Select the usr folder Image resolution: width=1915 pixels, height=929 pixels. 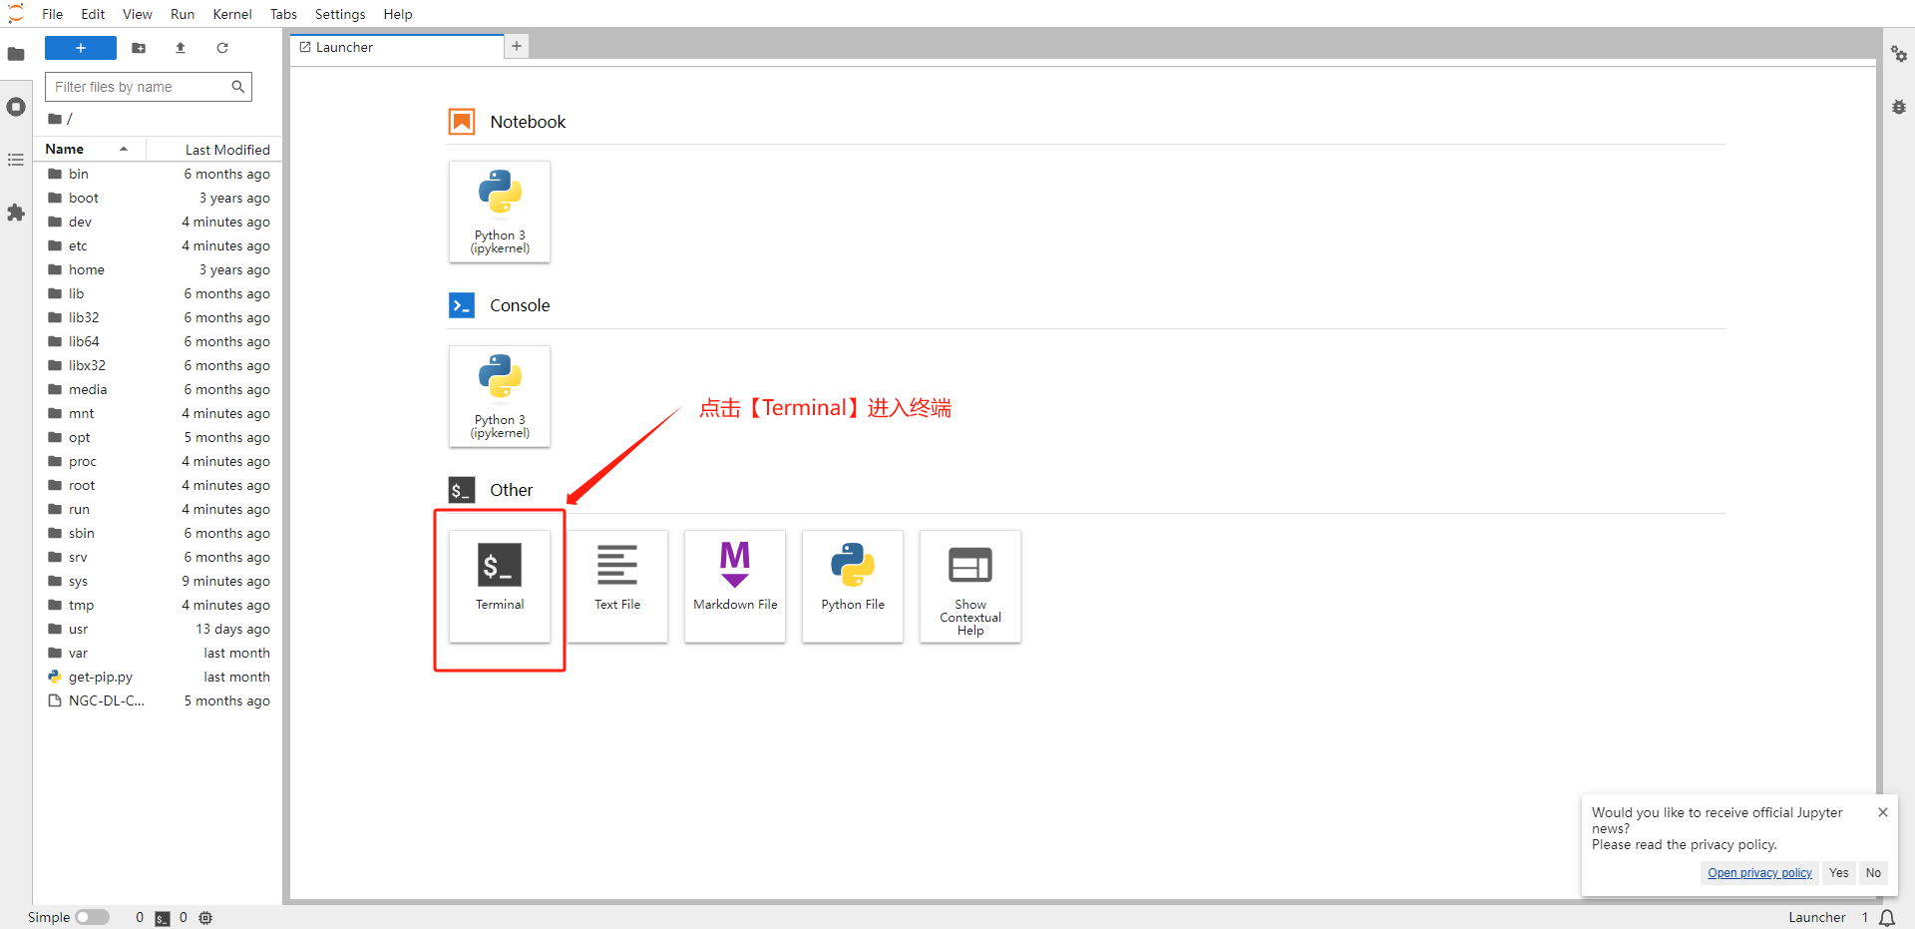point(159,629)
